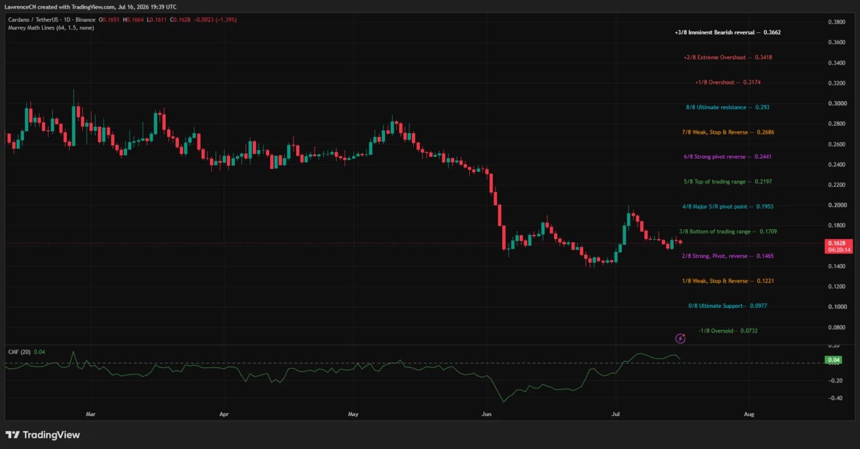This screenshot has height=449, width=860.
Task: Click the 0.2200 price axis value
Action: click(836, 185)
